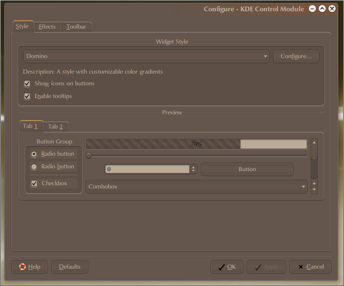Click the spinbox field showing 0
The width and height of the screenshot is (344, 286).
(147, 169)
